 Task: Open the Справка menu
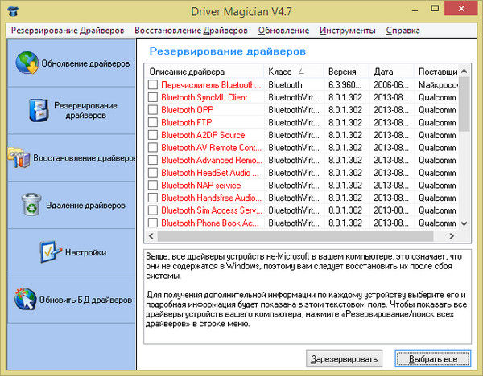pyautogui.click(x=402, y=31)
